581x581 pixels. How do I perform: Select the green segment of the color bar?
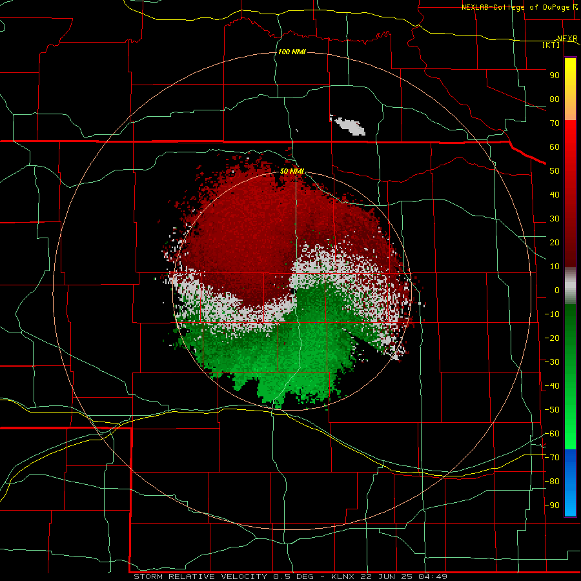[x=570, y=376]
